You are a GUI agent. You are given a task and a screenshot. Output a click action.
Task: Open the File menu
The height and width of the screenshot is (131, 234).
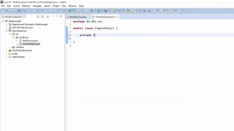coord(3,6)
